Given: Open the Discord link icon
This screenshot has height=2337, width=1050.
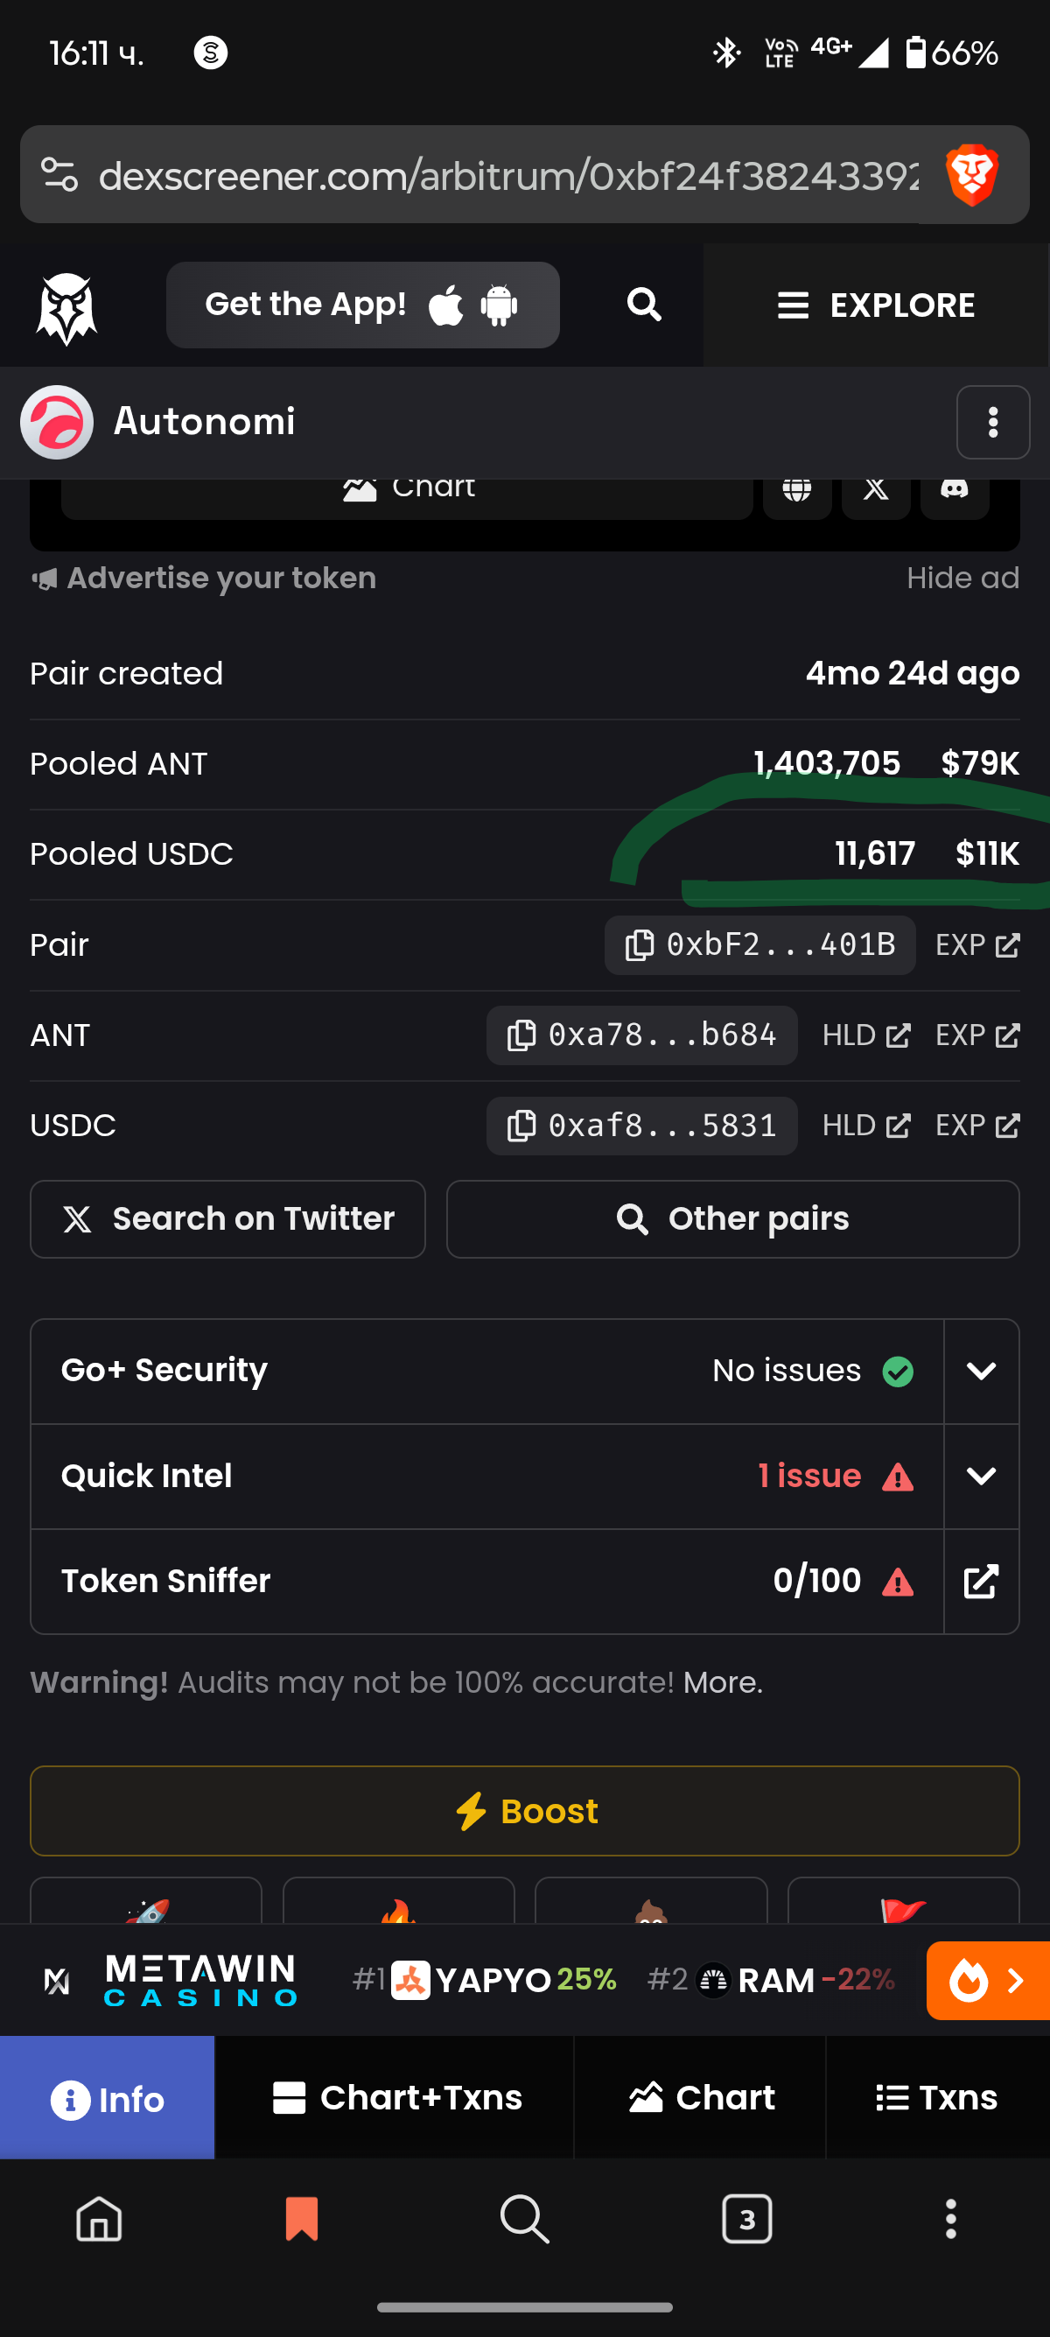Looking at the screenshot, I should tap(954, 490).
